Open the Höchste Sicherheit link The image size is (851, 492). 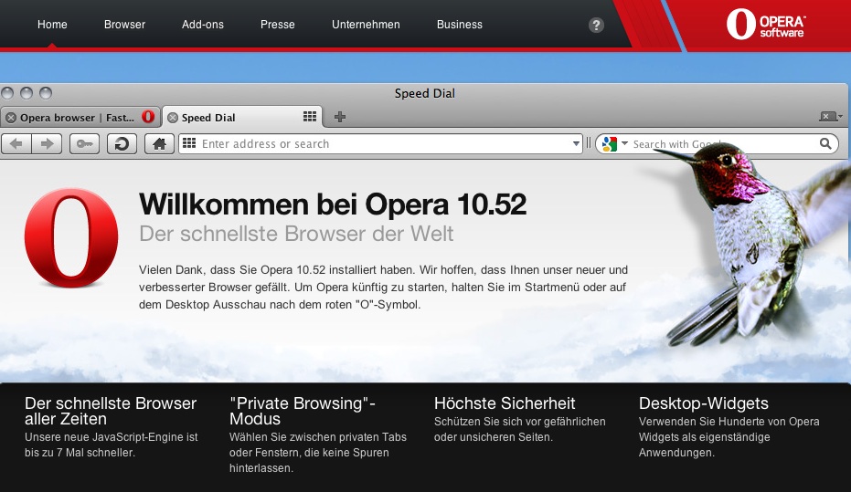(x=505, y=403)
